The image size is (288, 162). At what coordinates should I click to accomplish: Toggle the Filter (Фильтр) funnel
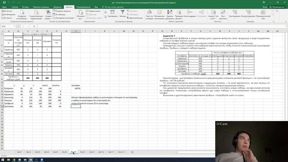tap(122, 14)
